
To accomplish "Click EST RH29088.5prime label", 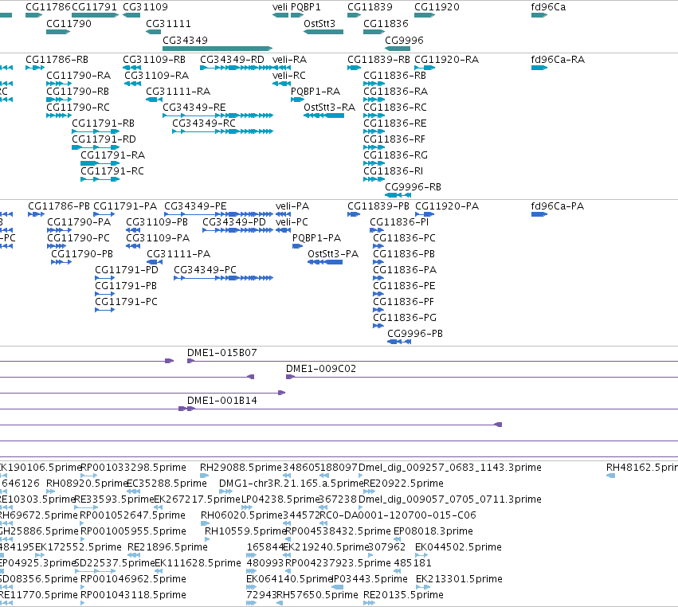I will [241, 468].
